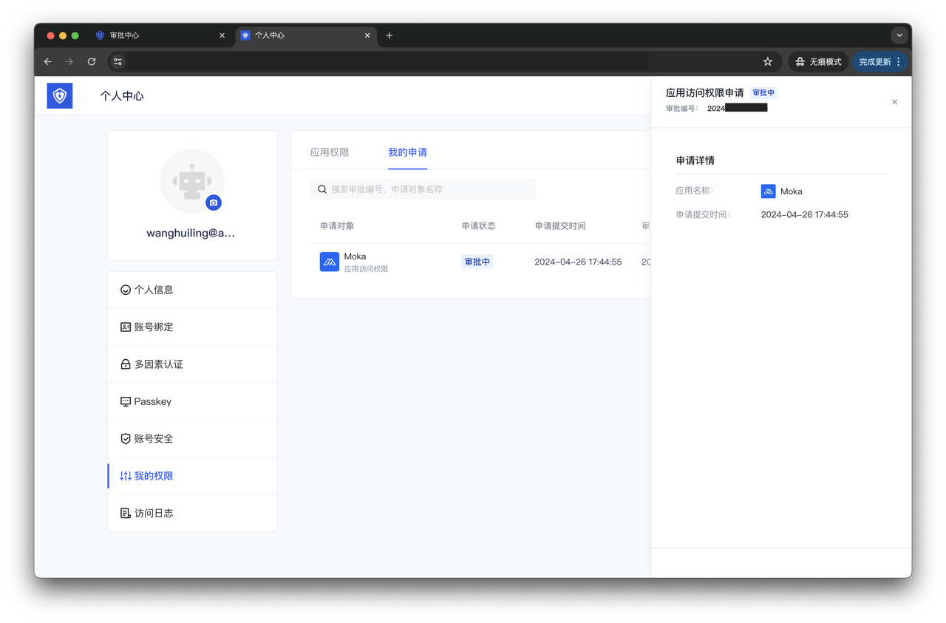The width and height of the screenshot is (946, 623).
Task: Reload the page with refresh icon
Action: pos(92,62)
